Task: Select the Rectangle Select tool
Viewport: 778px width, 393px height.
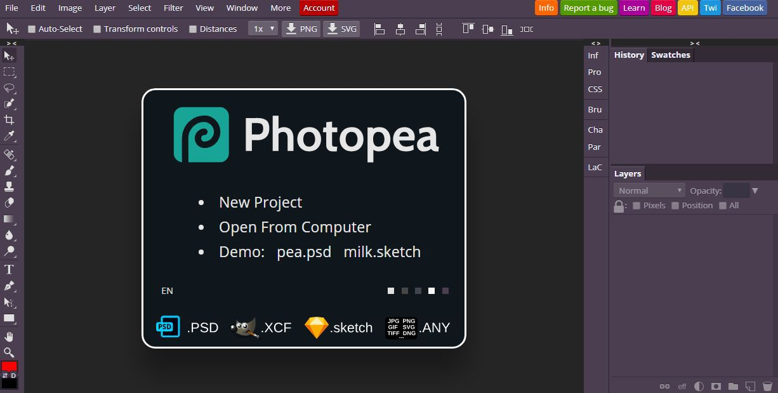Action: coord(10,72)
